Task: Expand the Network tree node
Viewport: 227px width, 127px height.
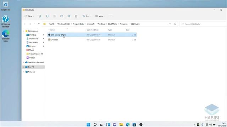Action: coord(23,72)
